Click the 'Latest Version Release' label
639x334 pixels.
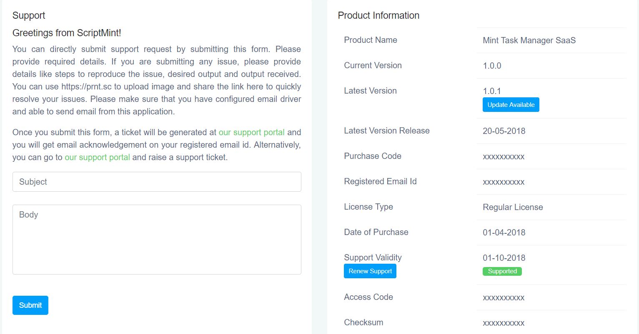tap(387, 131)
